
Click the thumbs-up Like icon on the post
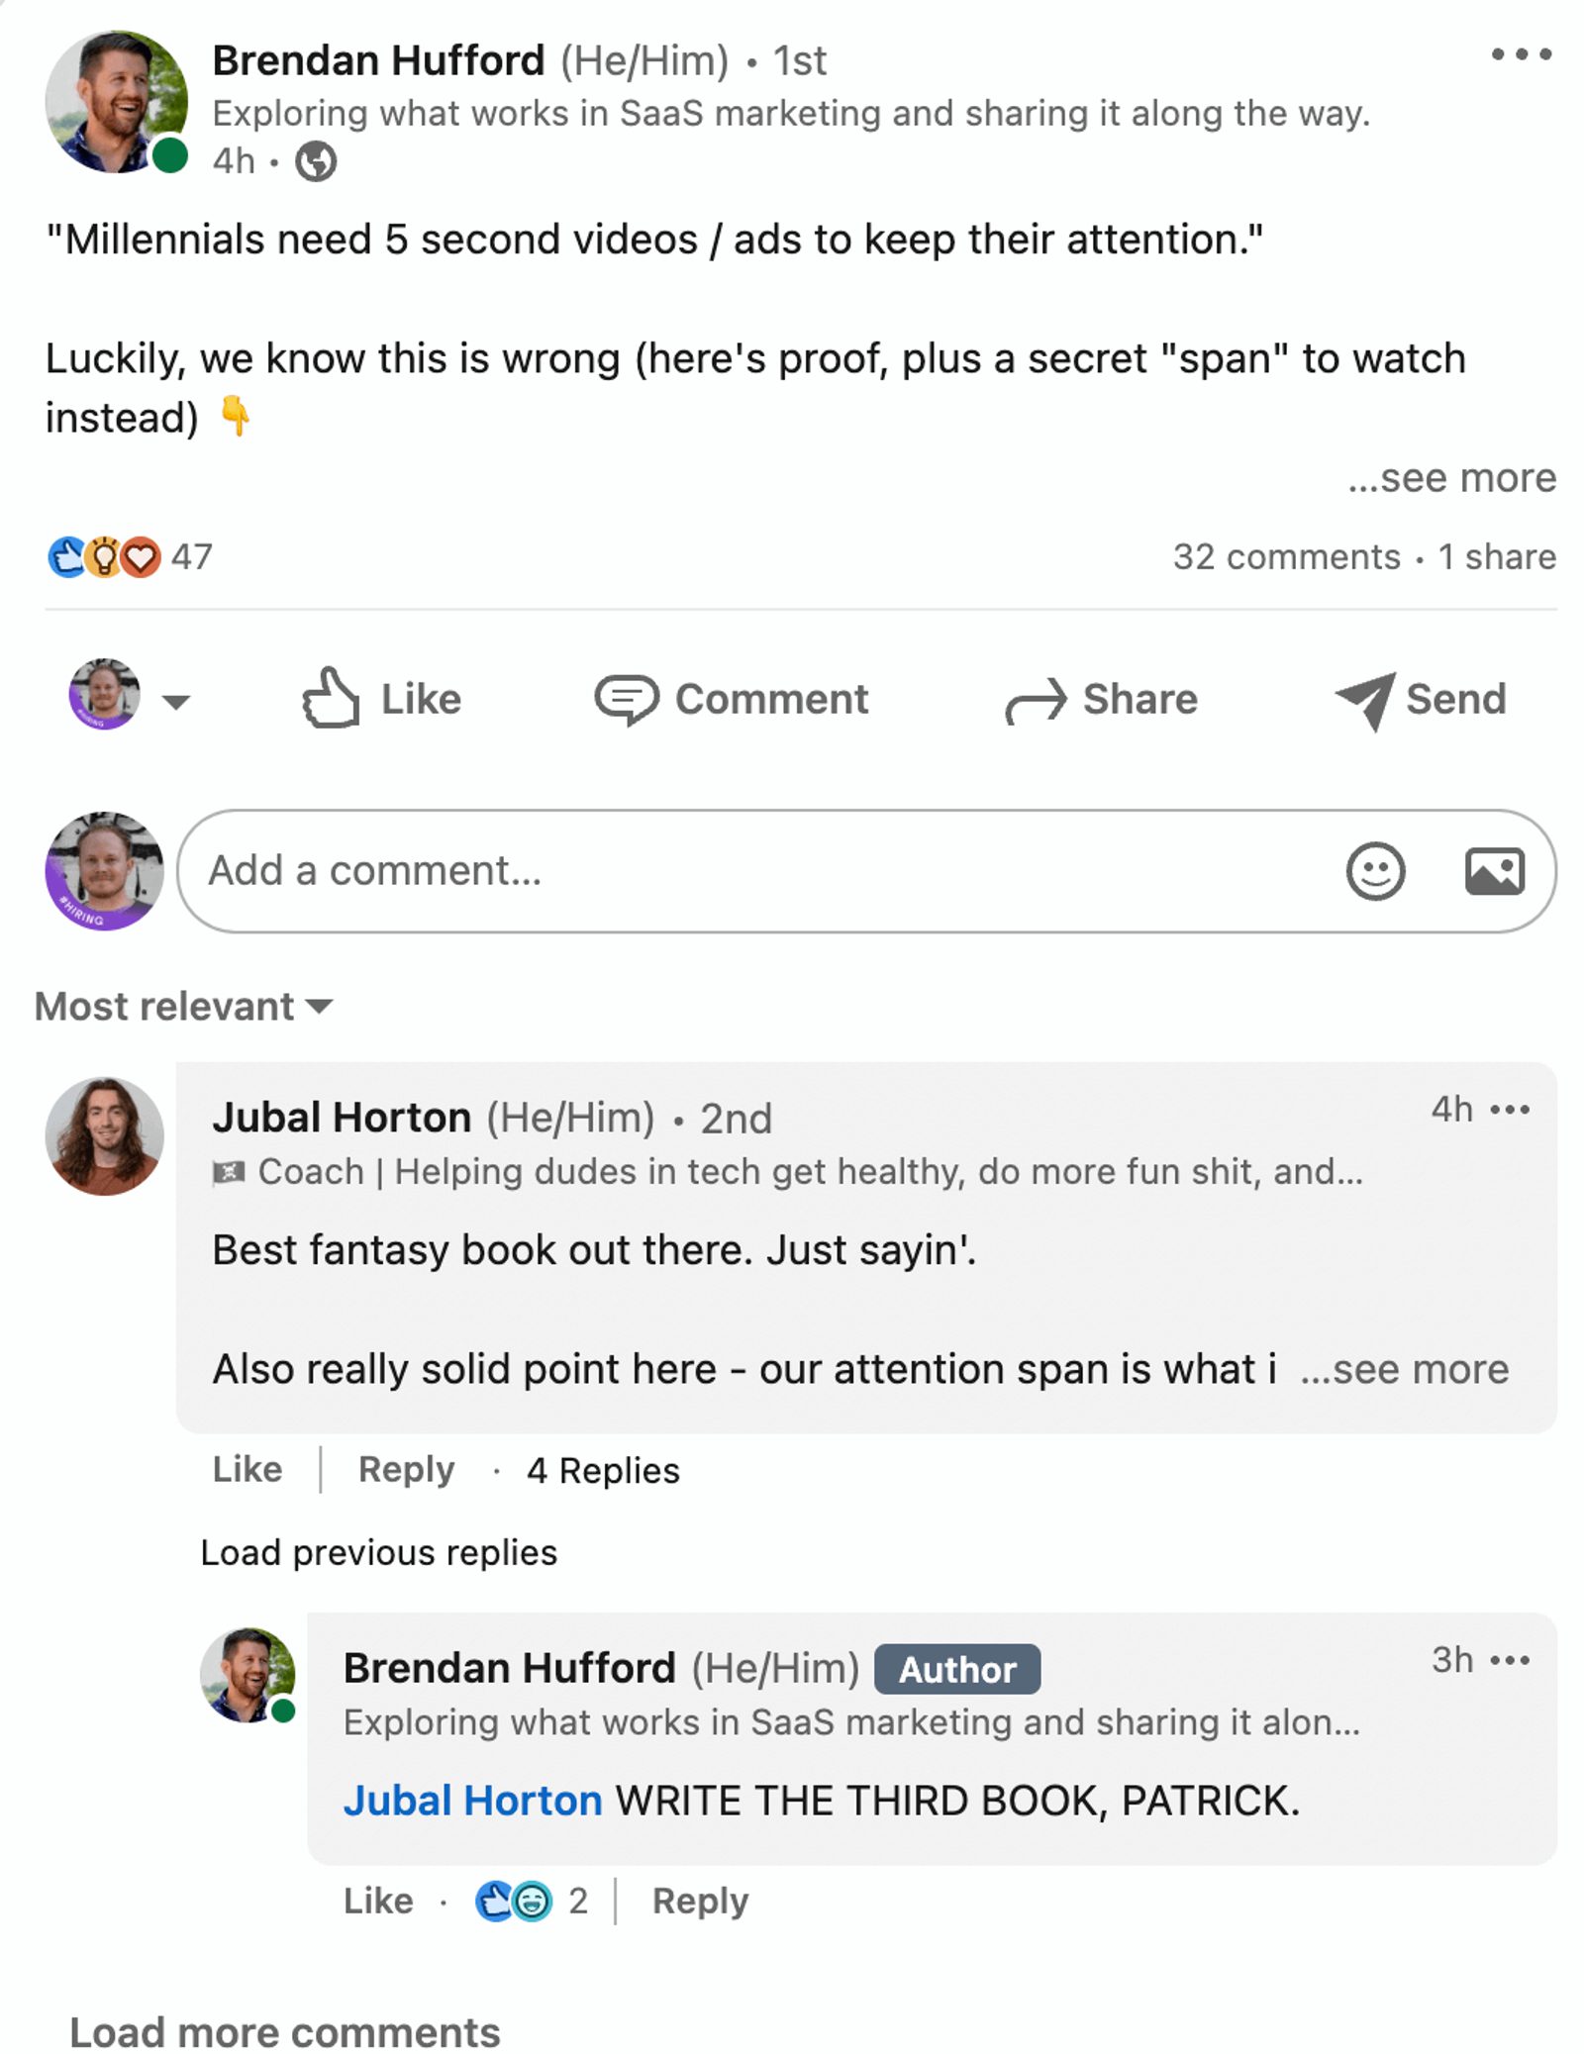pos(330,699)
